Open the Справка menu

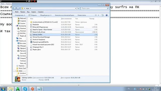coord(41,12)
